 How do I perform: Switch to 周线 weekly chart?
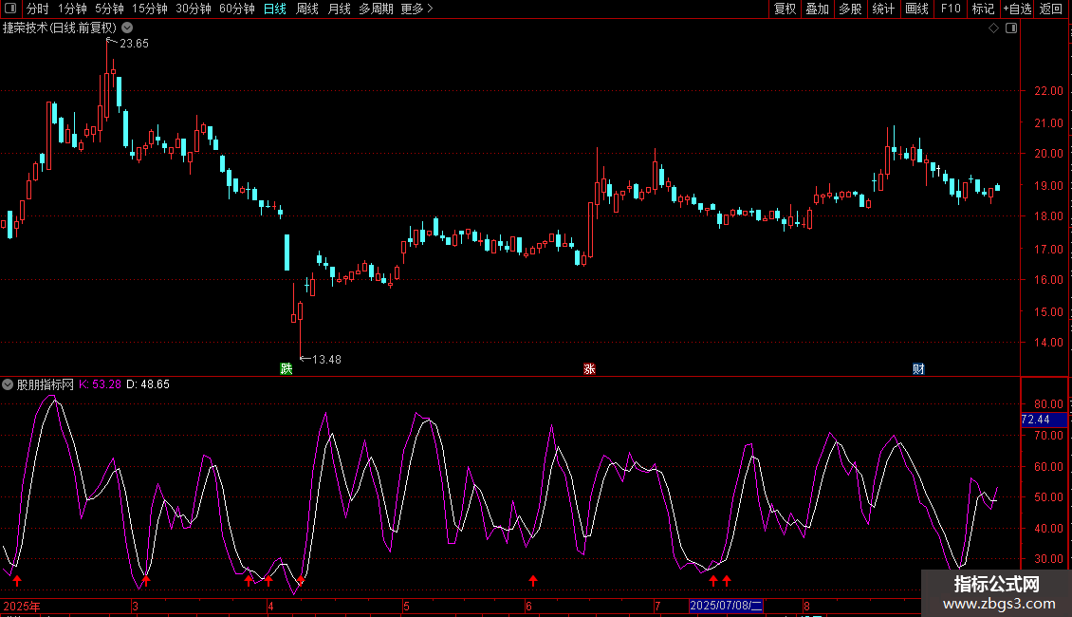coord(307,9)
